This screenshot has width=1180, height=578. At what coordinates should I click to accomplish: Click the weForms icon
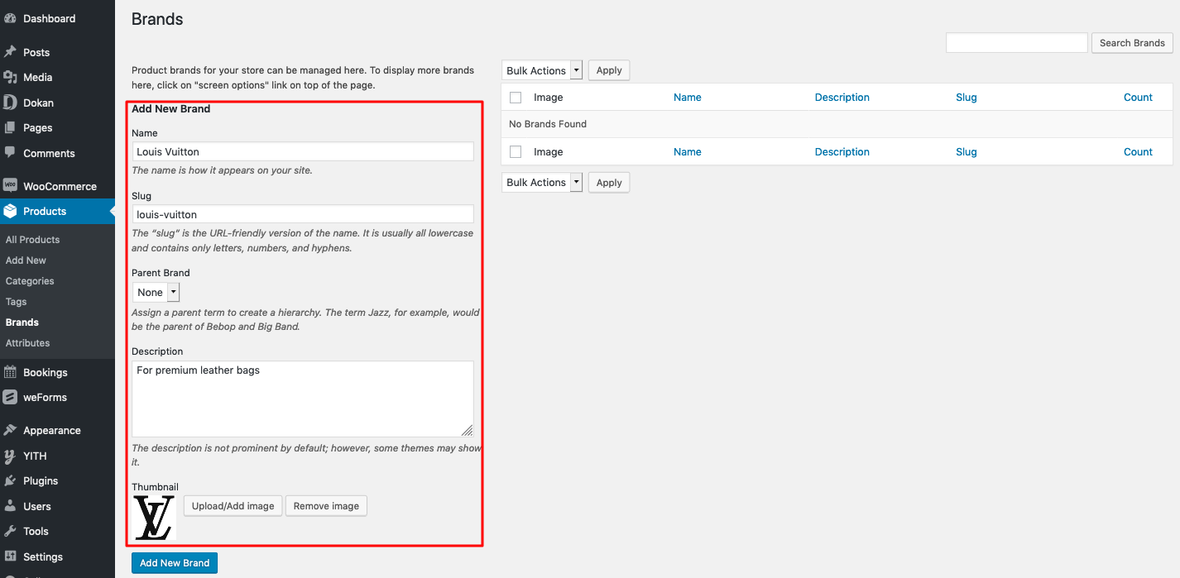10,397
